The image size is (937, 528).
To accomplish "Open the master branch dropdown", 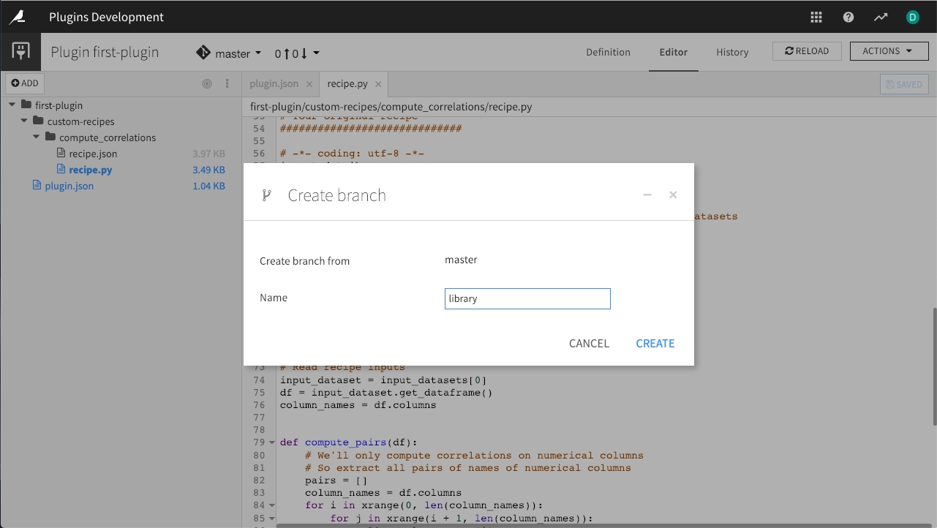I will click(x=238, y=53).
